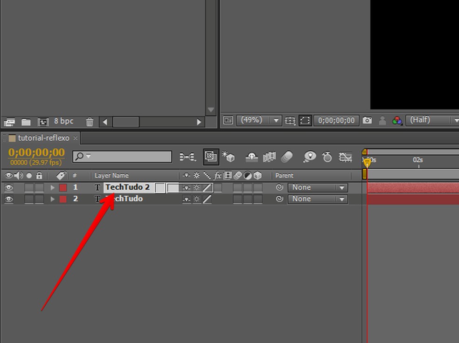The image size is (459, 343).
Task: Select the tutorial-reflexo timeline tab
Action: pyautogui.click(x=43, y=138)
